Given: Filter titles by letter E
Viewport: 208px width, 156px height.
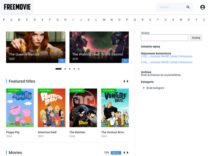Looking at the screenshot, I should (x=42, y=20).
